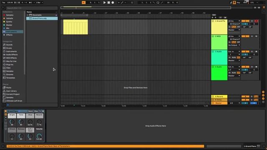Open Current Project in Places
Screen dimensions: 267x150
coord(13,94)
